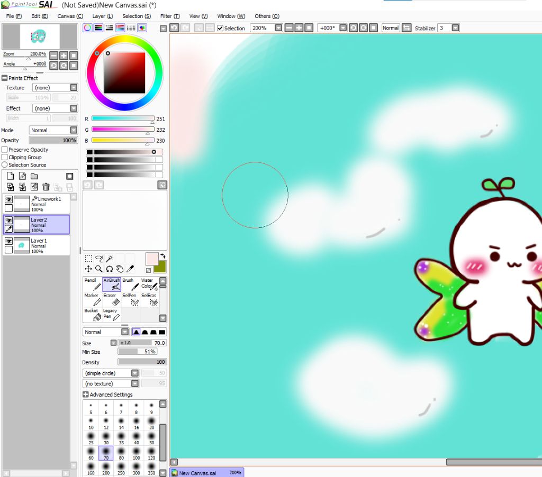Adjust the layer Opacity slider
Viewport: 542px width, 477px height.
click(x=53, y=140)
